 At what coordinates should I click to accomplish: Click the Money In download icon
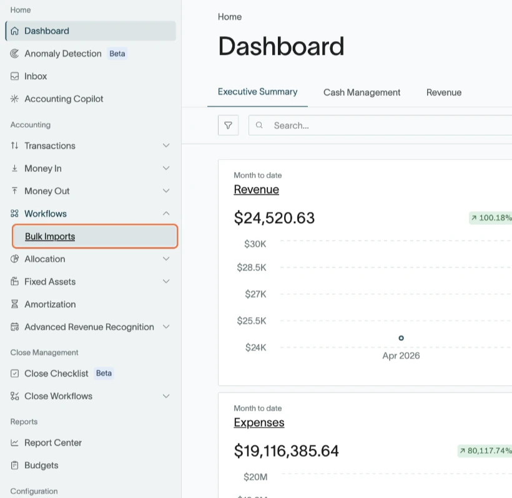pyautogui.click(x=15, y=168)
